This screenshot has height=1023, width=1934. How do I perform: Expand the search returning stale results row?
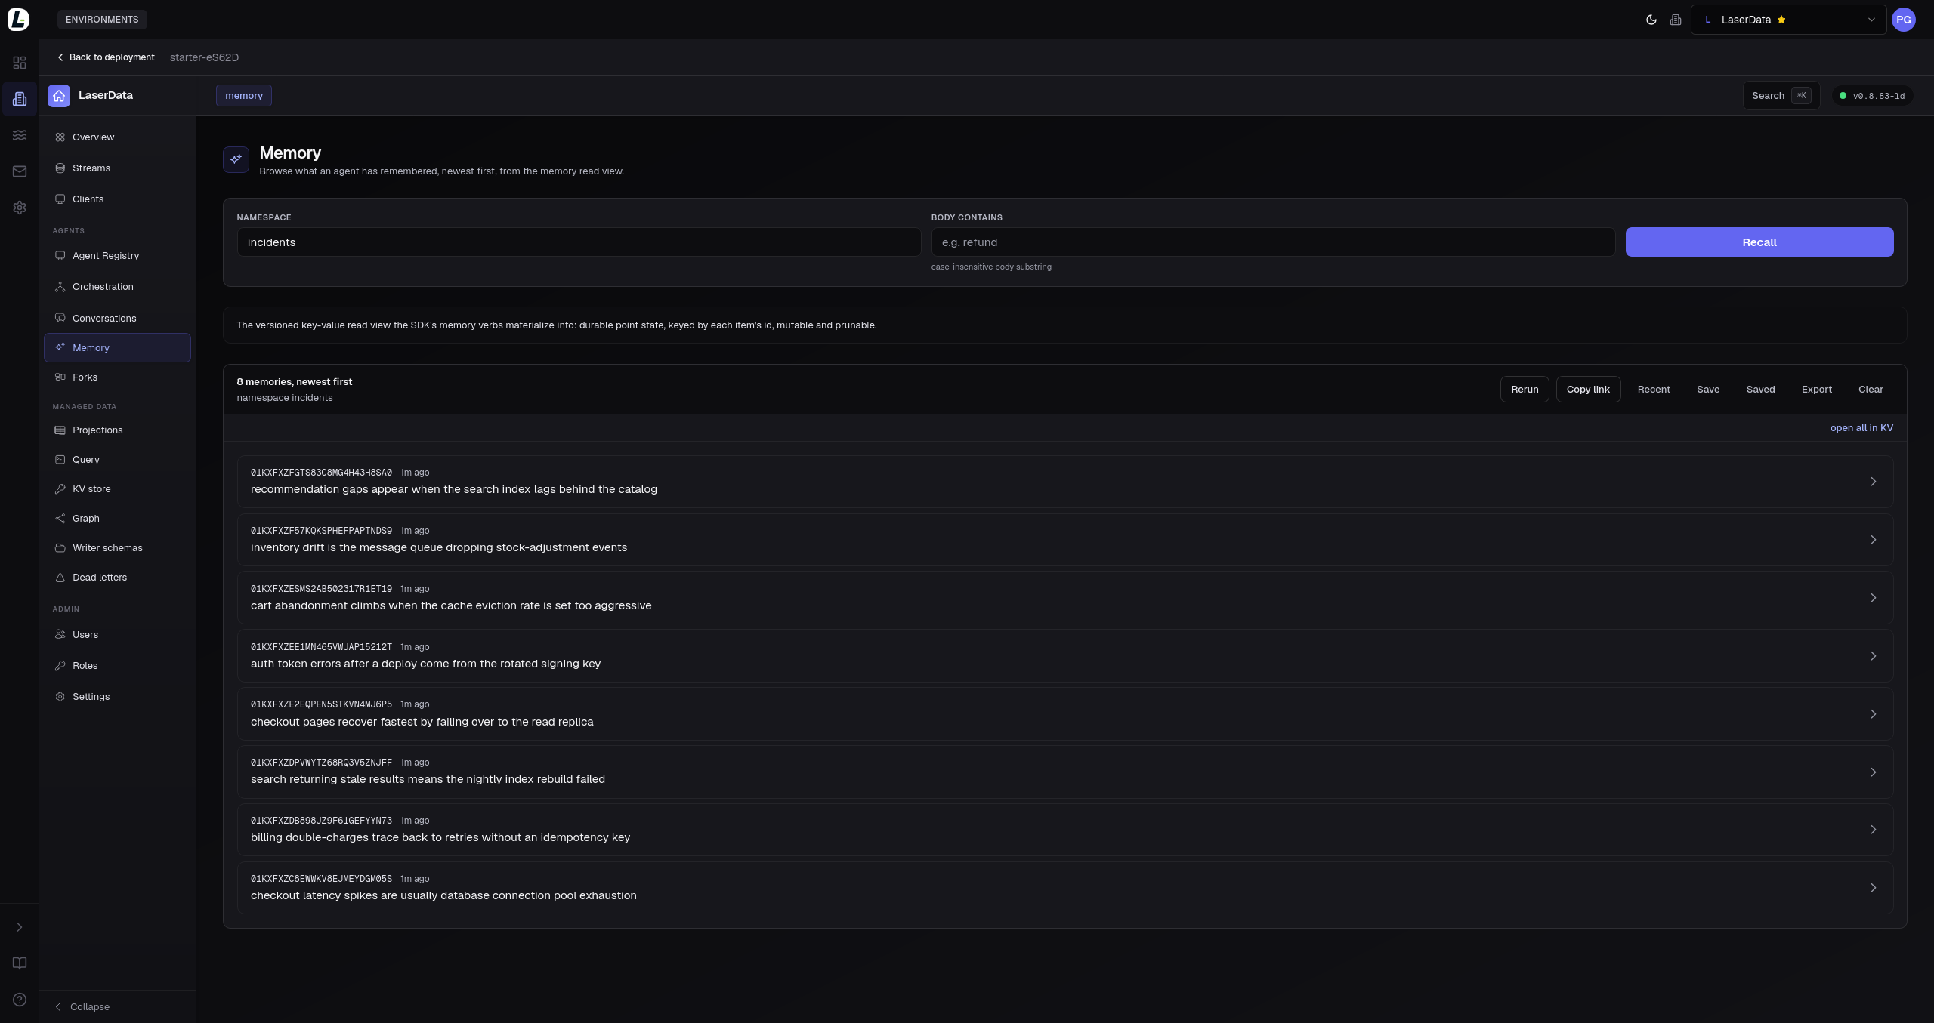coord(1065,772)
